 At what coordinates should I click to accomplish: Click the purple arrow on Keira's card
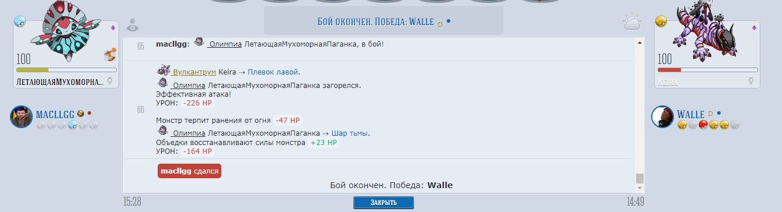(x=754, y=27)
